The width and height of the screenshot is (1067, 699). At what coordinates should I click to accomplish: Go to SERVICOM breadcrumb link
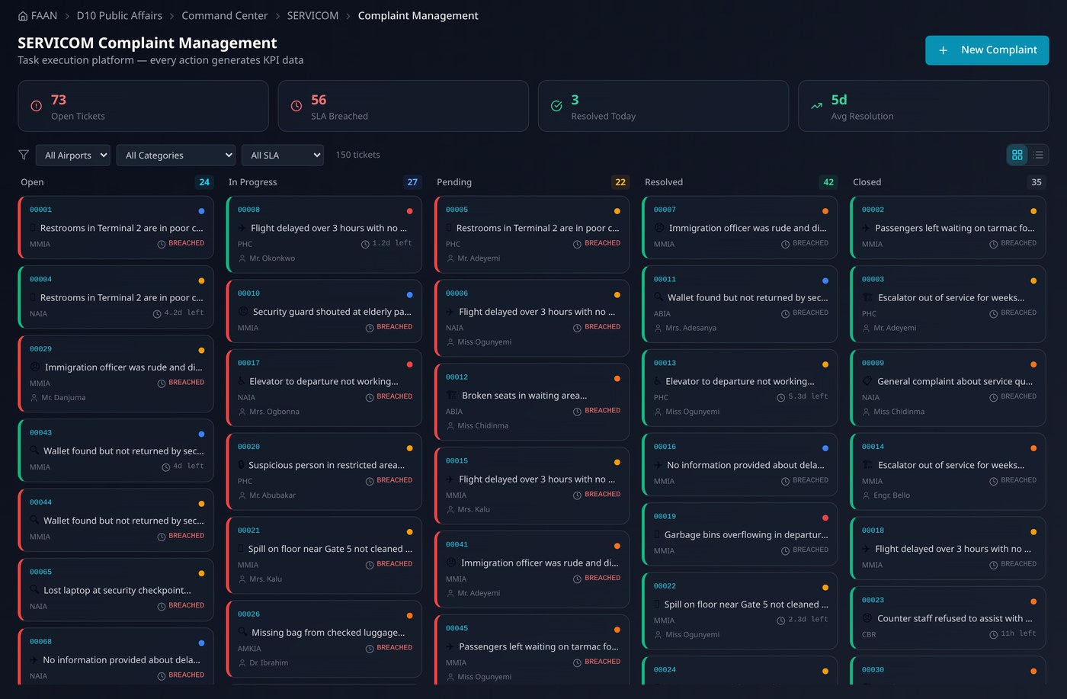click(312, 16)
